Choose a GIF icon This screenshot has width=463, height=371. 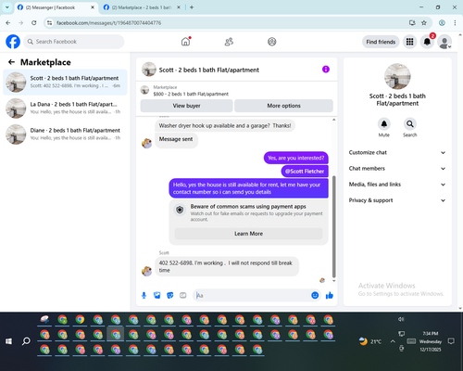tap(183, 295)
